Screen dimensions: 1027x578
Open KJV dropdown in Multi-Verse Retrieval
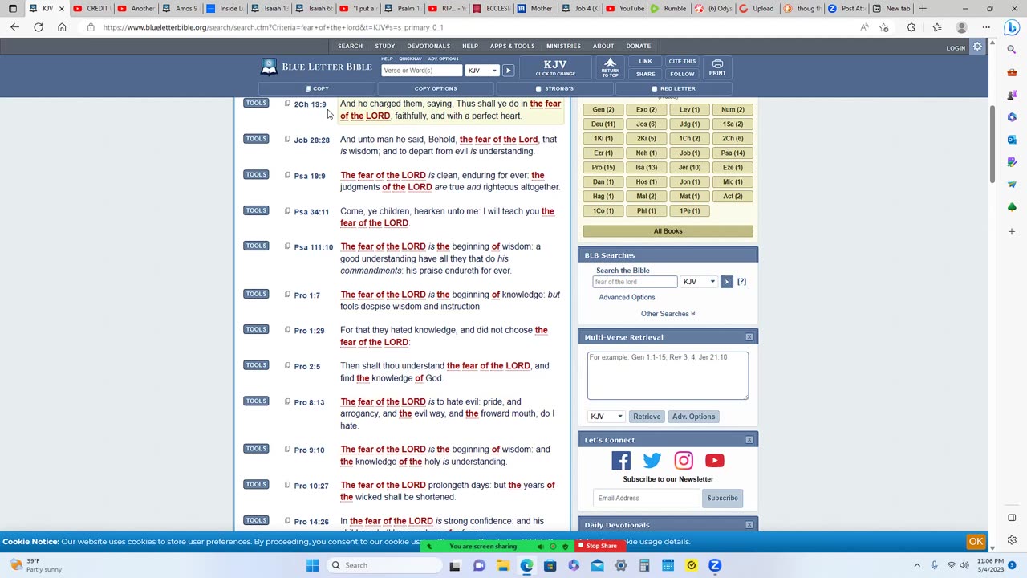click(607, 417)
